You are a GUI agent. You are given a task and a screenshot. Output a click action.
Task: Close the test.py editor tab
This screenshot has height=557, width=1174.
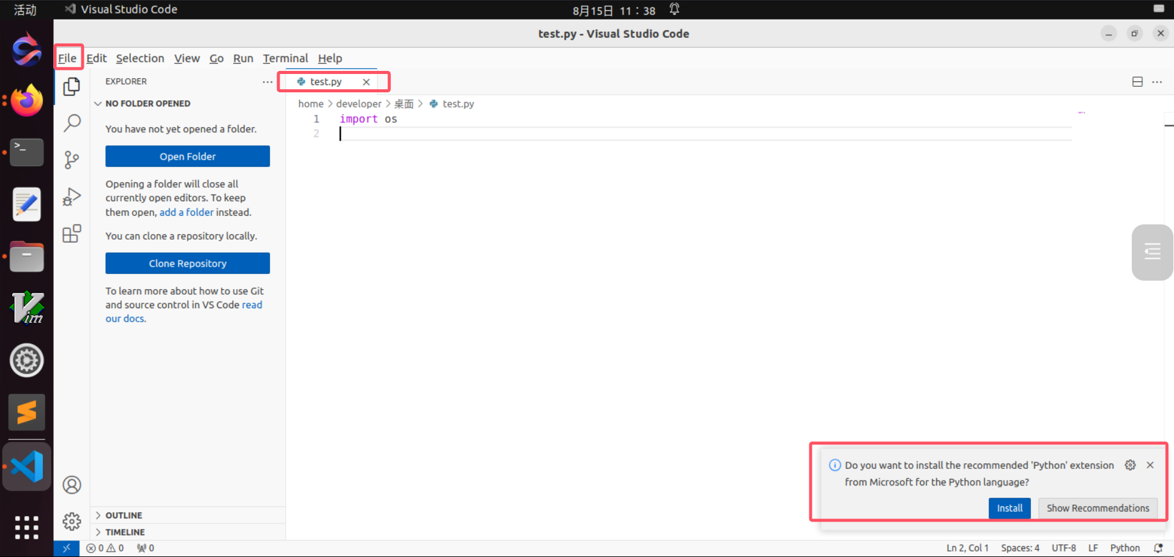(366, 82)
